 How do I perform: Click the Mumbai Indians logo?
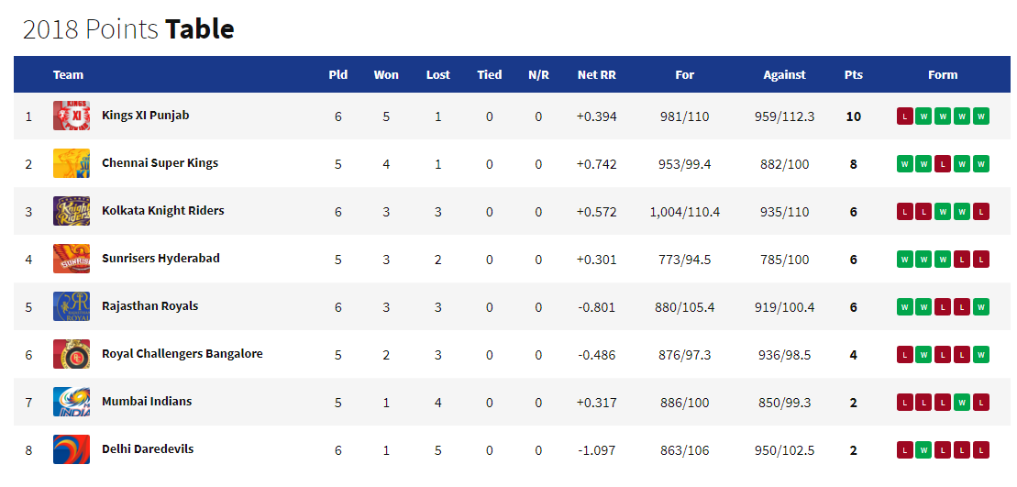[x=72, y=403]
